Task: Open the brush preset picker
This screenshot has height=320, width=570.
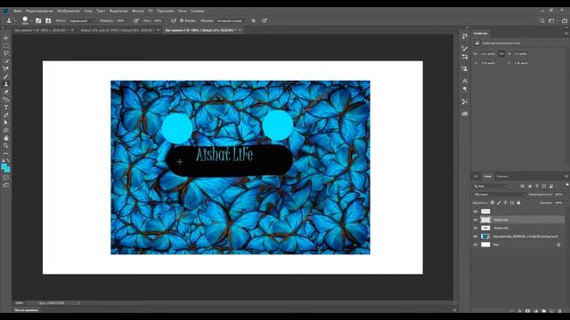Action: 25,20
